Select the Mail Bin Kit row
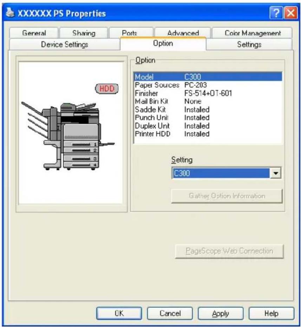301x327 pixels. [208, 101]
